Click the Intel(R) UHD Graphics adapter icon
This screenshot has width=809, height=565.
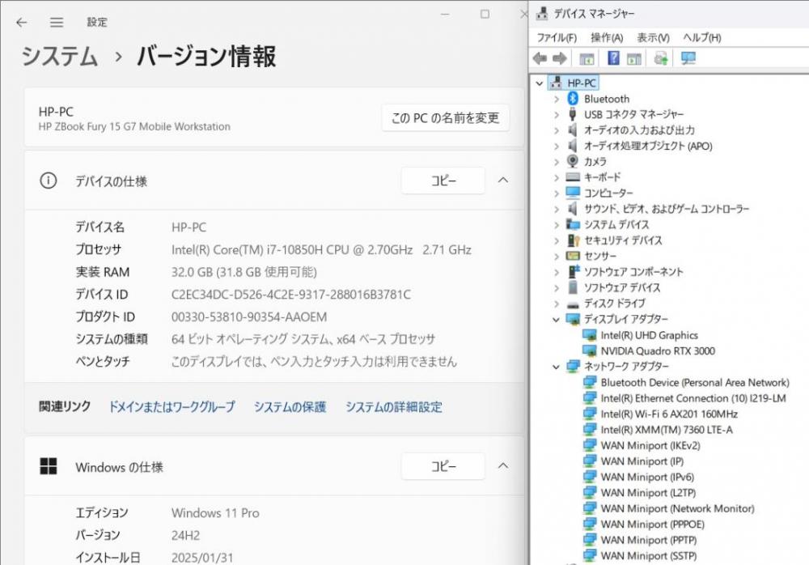(589, 335)
